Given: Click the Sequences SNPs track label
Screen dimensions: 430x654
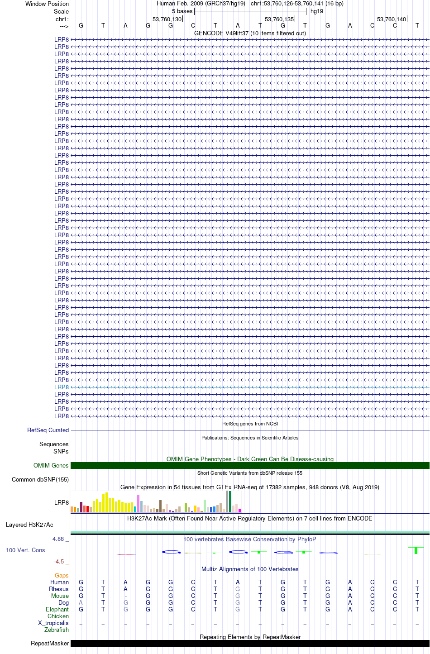Looking at the screenshot, I should pos(54,448).
